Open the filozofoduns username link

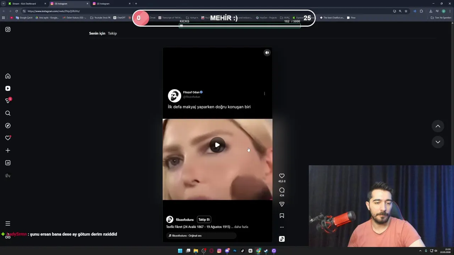(x=185, y=220)
